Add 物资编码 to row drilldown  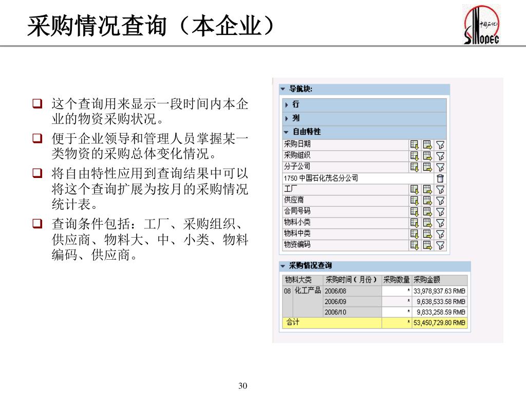pos(415,245)
